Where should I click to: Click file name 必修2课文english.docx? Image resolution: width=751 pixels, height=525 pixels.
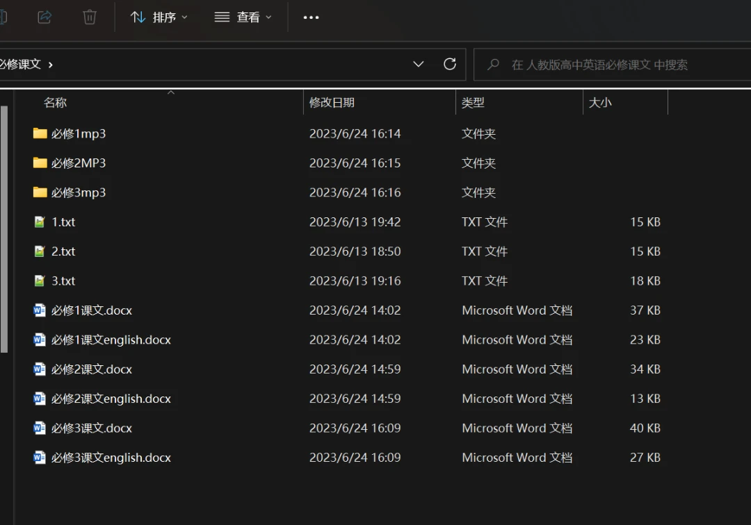(111, 399)
